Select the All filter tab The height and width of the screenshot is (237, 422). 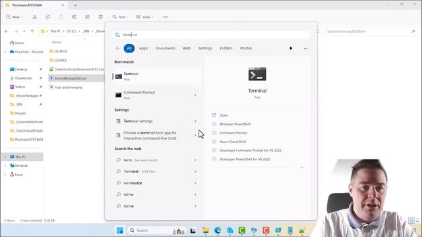point(129,48)
